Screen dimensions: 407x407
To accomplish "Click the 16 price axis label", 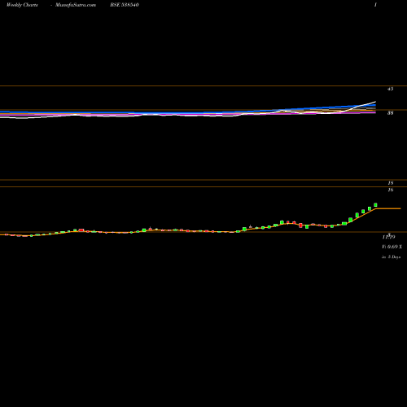I will click(391, 190).
